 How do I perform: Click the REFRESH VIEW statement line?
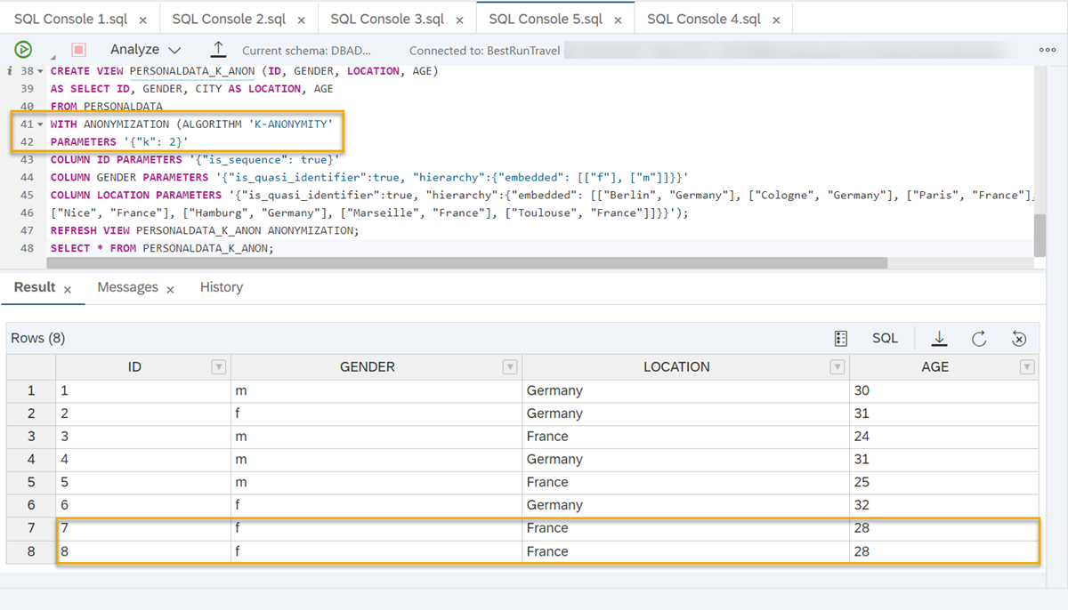coord(205,231)
